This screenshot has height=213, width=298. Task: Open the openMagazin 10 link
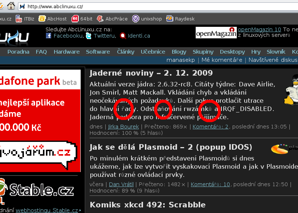pyautogui.click(x=260, y=29)
